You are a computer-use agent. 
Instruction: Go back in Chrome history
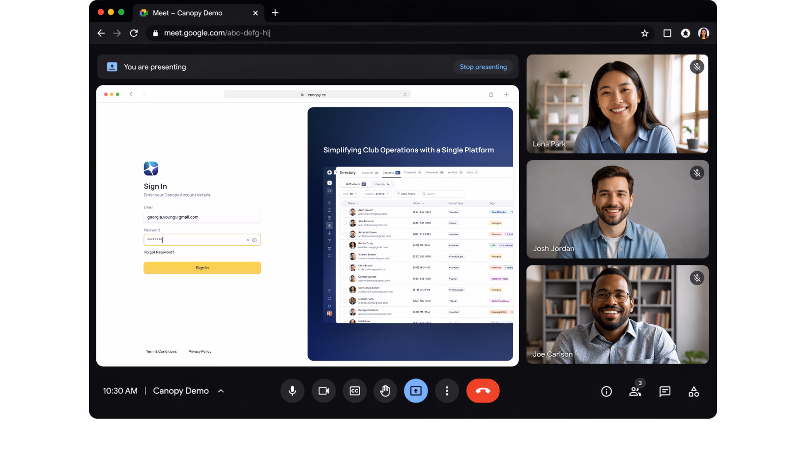tap(101, 33)
